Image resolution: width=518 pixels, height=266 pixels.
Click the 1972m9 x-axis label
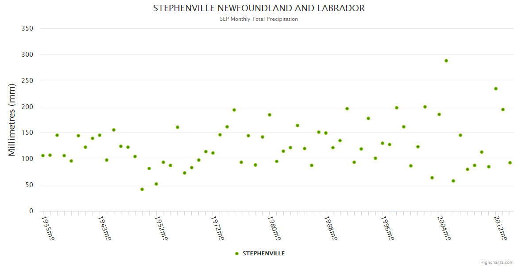coord(217,228)
